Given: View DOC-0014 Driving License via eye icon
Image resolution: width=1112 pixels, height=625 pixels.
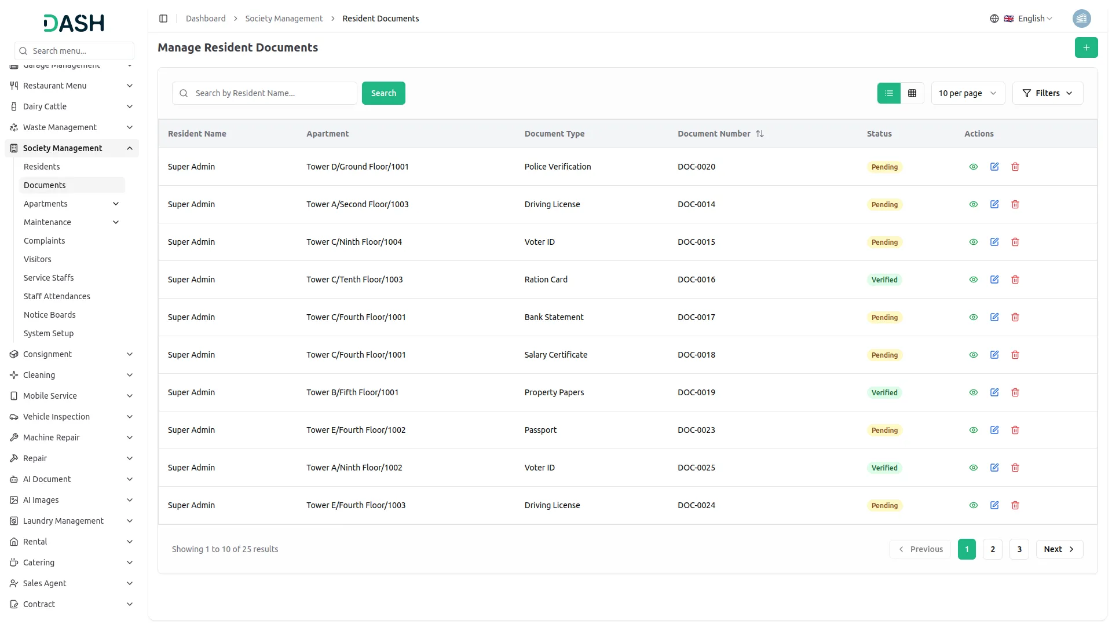Looking at the screenshot, I should 973,204.
